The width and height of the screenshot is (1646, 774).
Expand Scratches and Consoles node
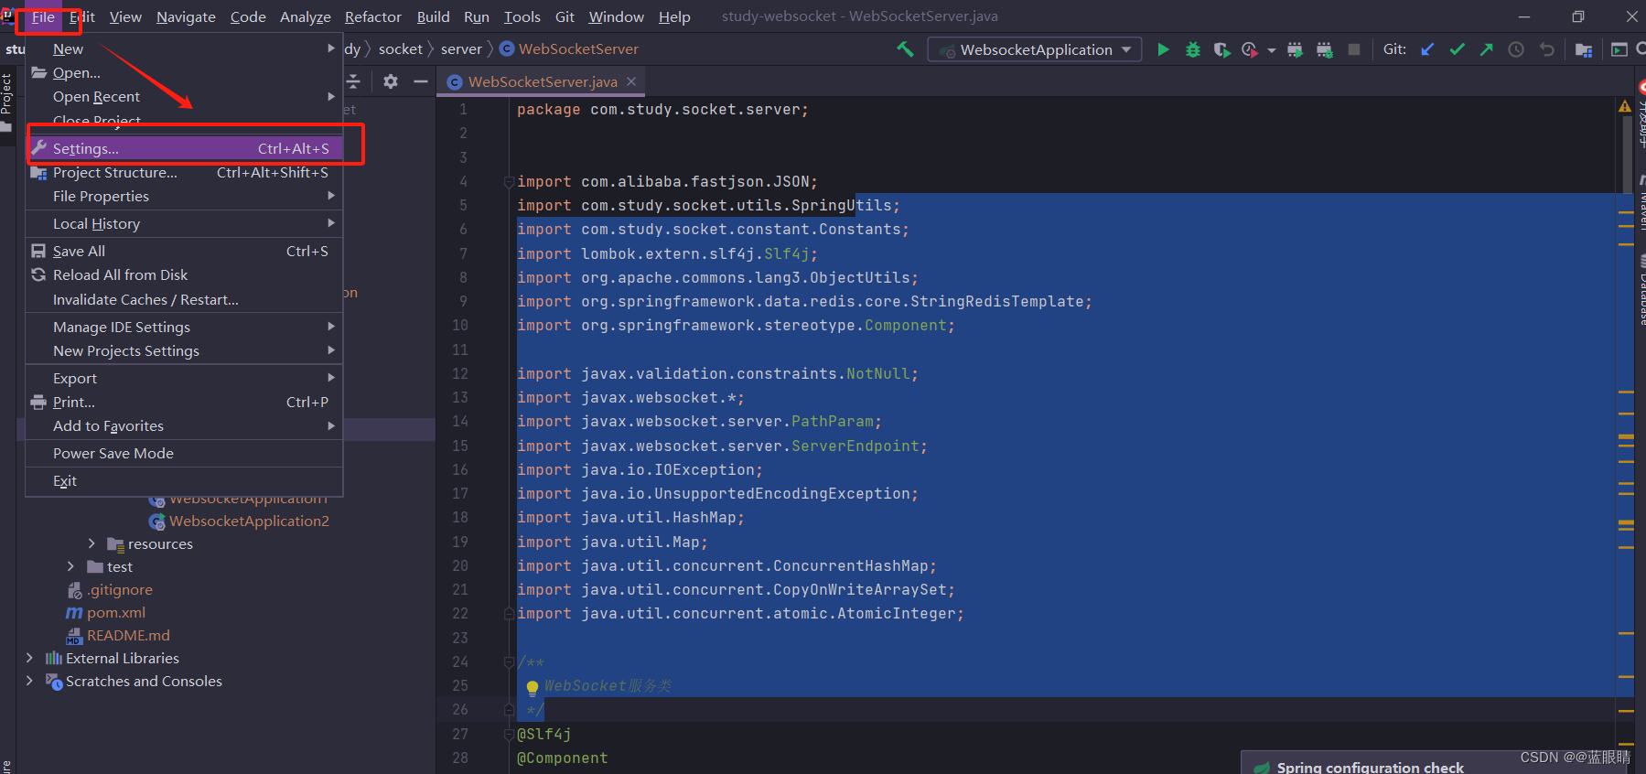(29, 681)
